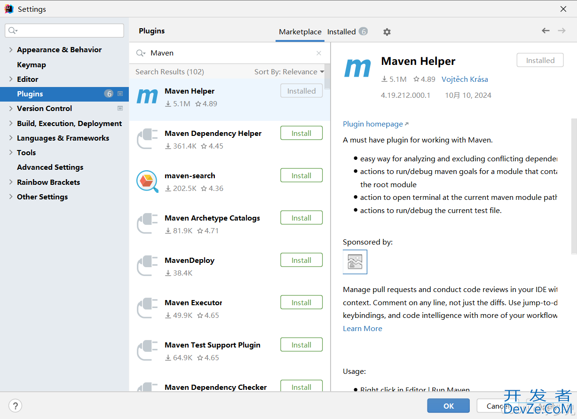The image size is (577, 419).
Task: Navigate forward with right arrow
Action: coord(561,31)
